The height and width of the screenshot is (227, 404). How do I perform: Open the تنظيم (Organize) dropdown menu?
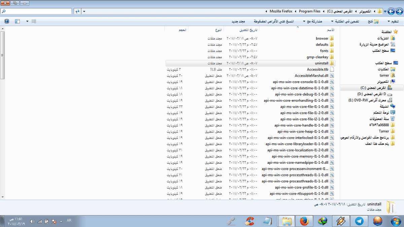pos(394,22)
